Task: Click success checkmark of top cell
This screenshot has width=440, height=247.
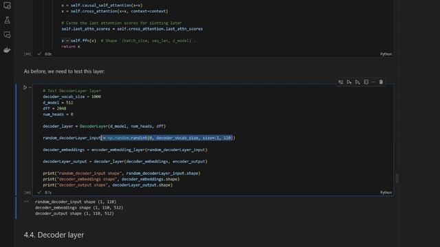Action: [39, 54]
